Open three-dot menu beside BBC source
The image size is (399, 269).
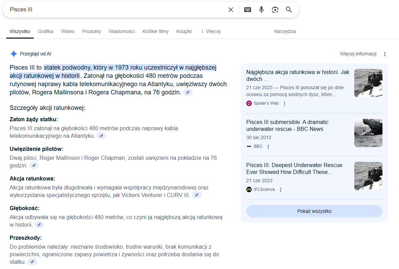coord(268,146)
